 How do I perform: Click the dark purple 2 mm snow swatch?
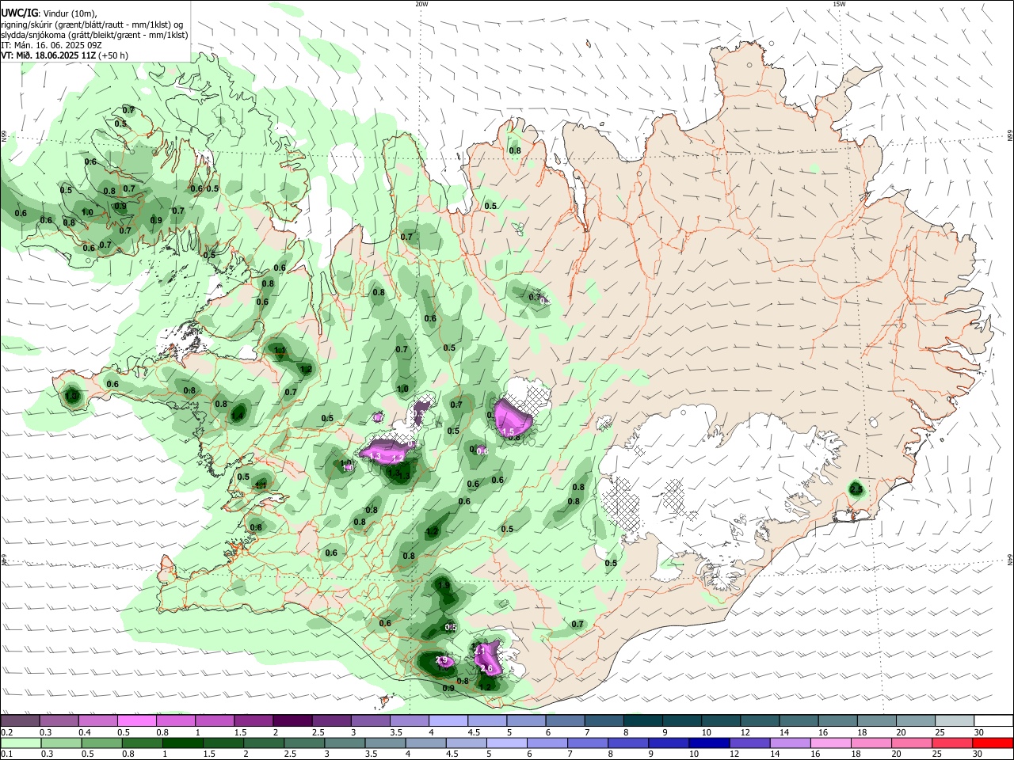point(292,720)
